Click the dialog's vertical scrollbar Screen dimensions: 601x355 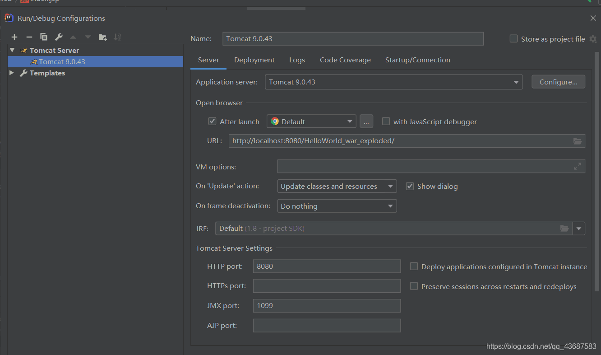[597, 172]
